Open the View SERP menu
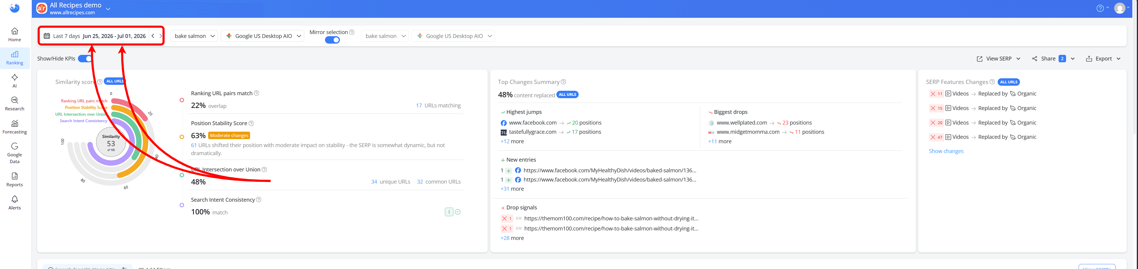 999,58
